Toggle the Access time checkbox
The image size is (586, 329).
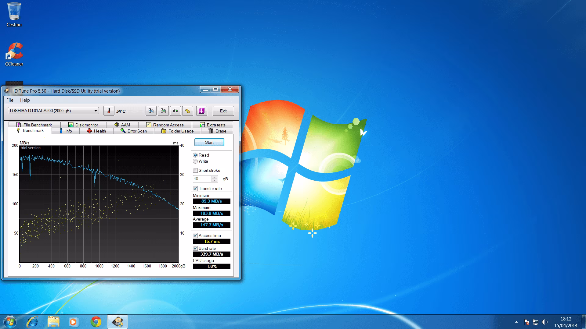195,235
